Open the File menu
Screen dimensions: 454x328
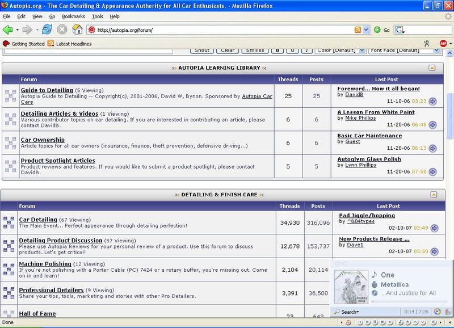pos(7,16)
